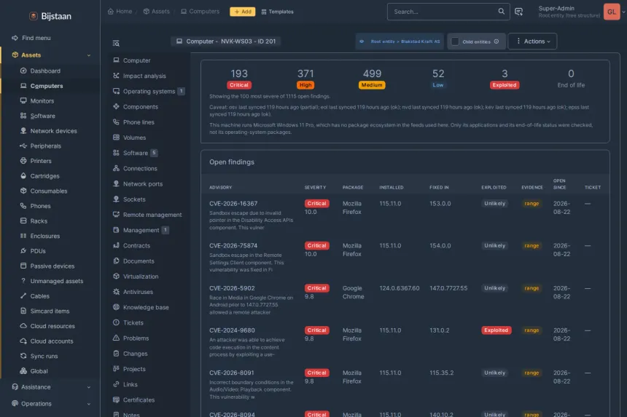Click the yellow Add button
Screen dimensions: 627x417
pyautogui.click(x=242, y=12)
